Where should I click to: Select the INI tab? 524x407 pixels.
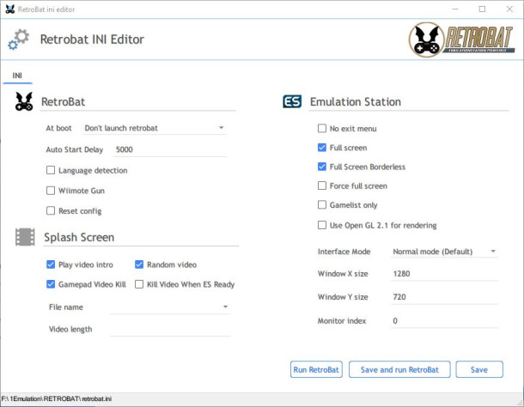pos(17,76)
